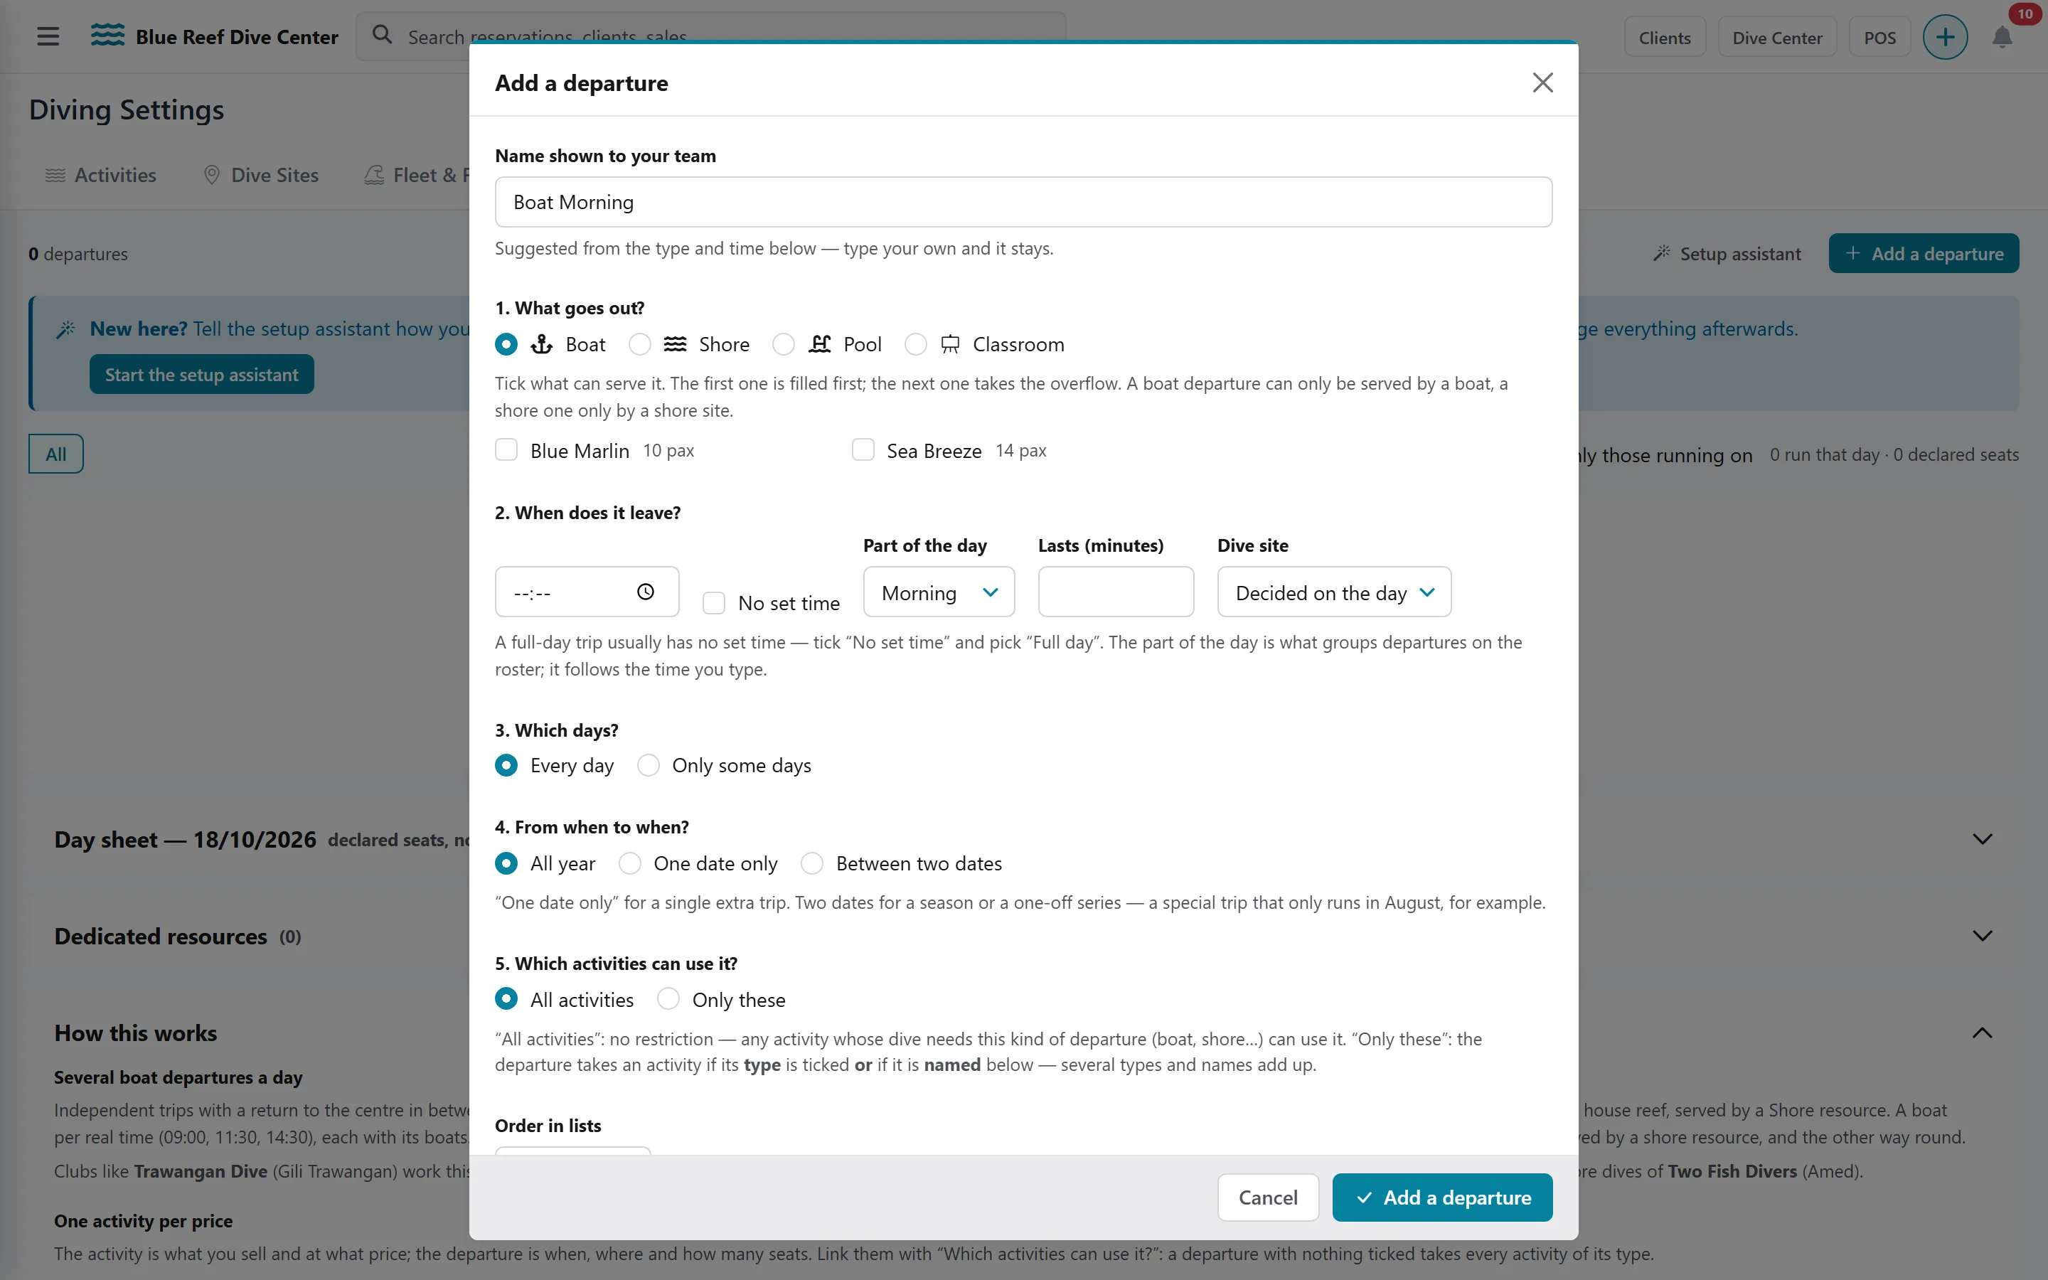Open the Dive Center header item
The width and height of the screenshot is (2048, 1280).
click(1777, 37)
